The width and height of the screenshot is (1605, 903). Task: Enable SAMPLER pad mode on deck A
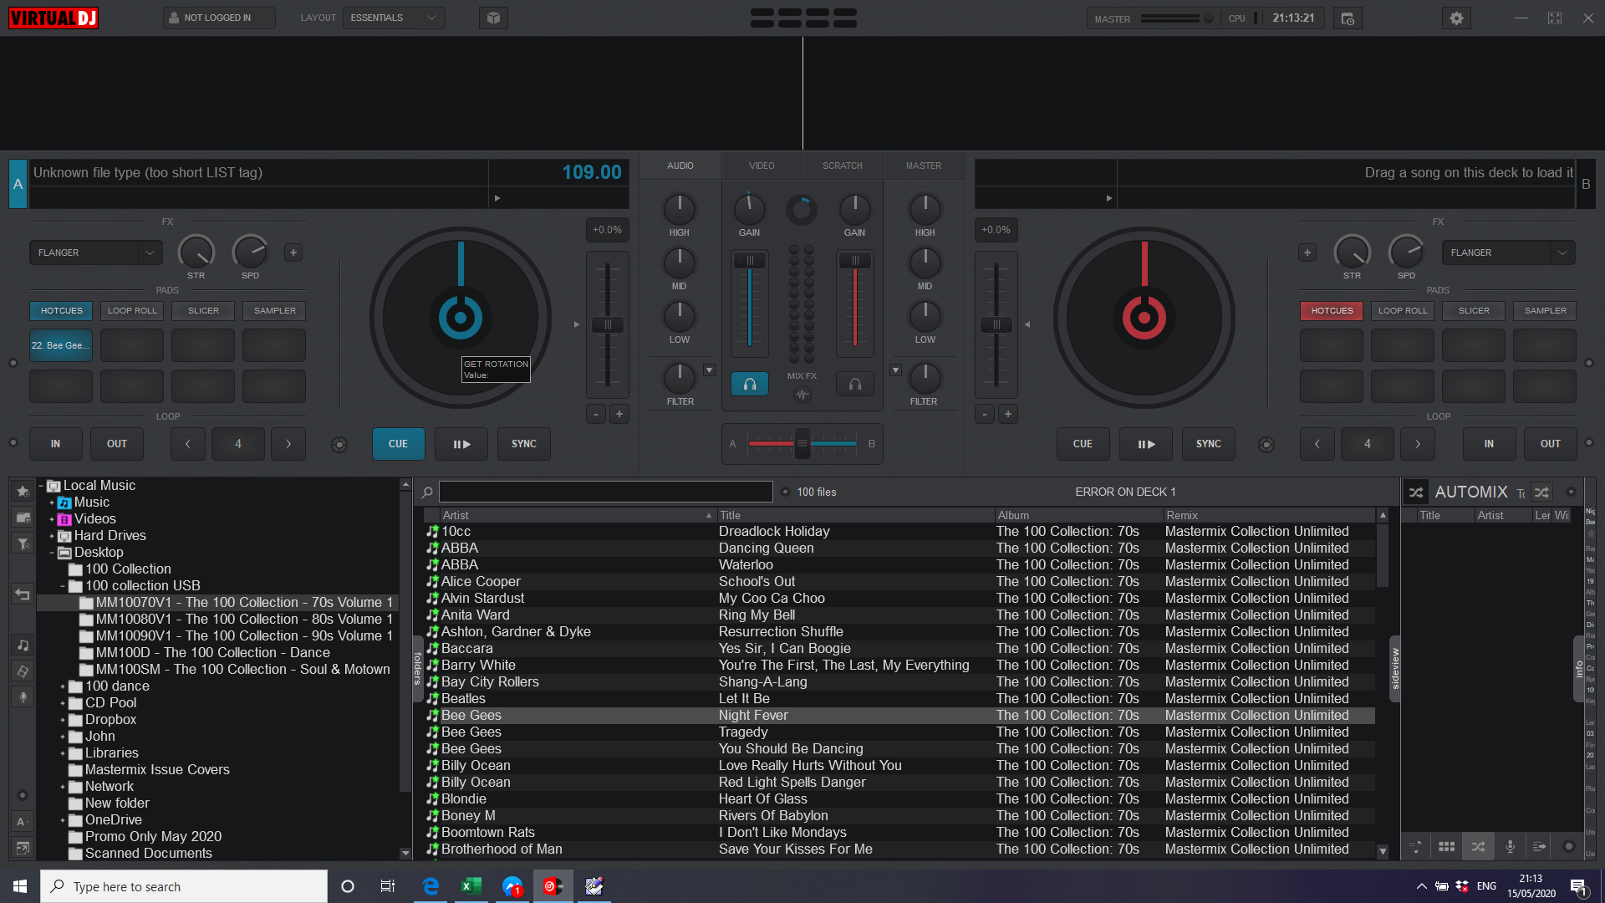[274, 311]
